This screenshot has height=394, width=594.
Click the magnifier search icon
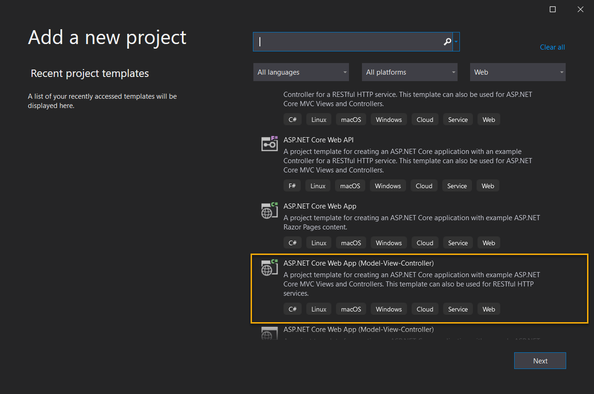(447, 42)
